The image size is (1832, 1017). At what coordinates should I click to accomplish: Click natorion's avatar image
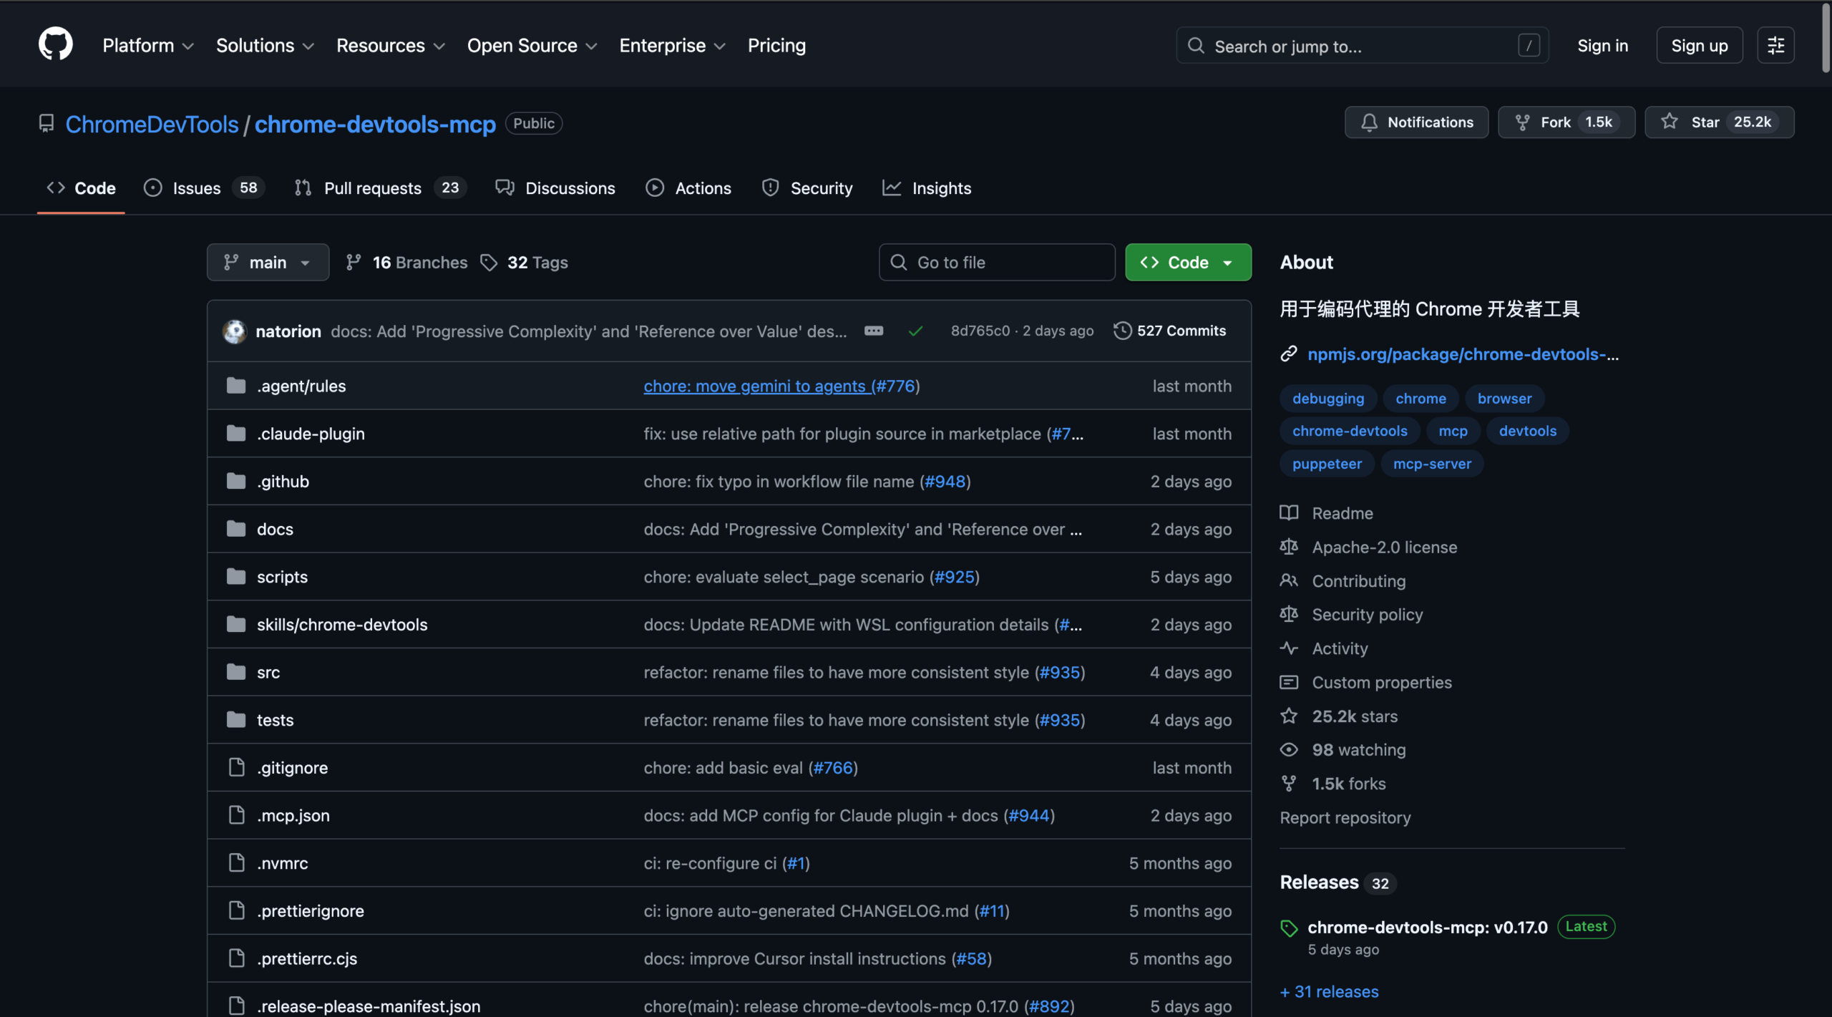tap(235, 331)
